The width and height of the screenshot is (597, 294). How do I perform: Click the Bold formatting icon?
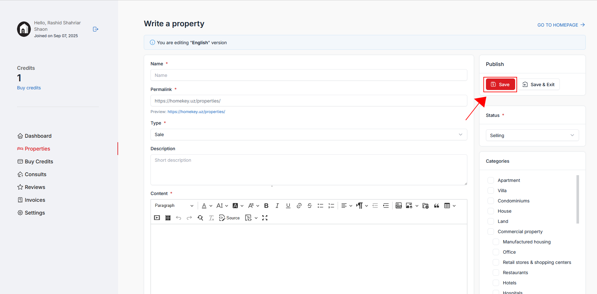266,206
